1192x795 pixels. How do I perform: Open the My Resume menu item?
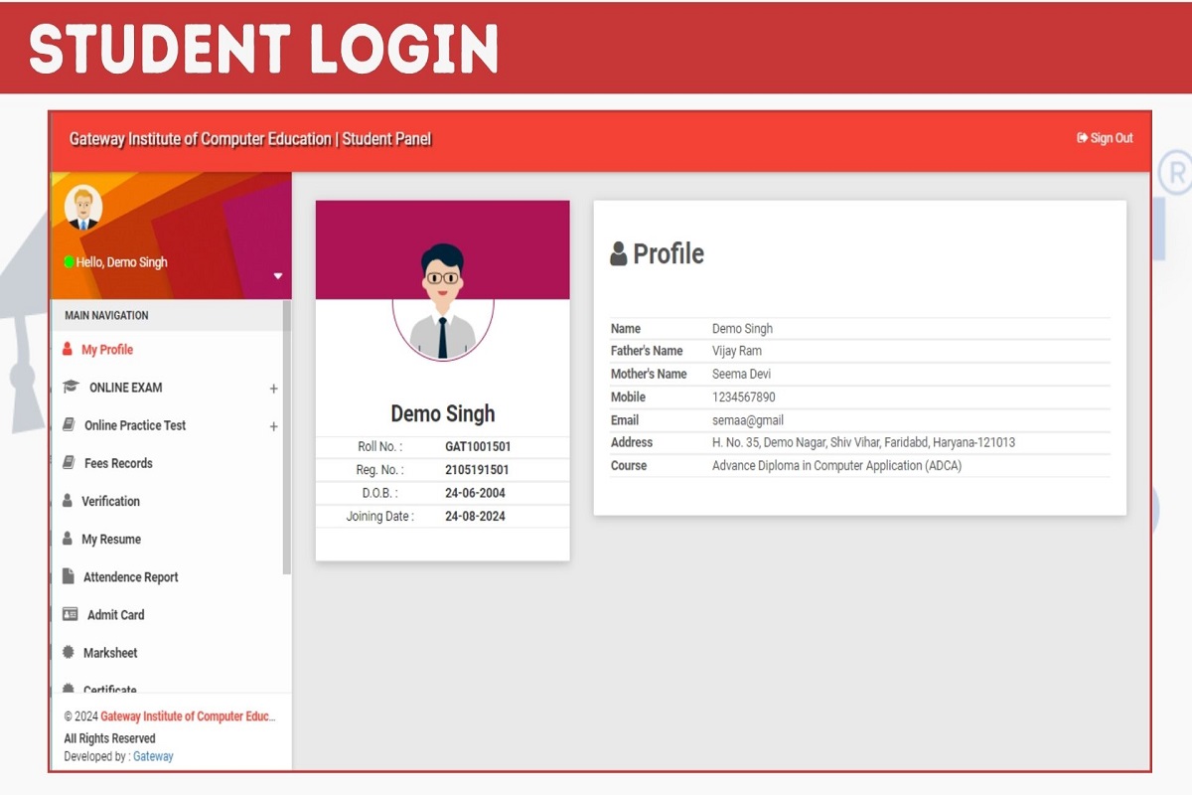[x=111, y=539]
